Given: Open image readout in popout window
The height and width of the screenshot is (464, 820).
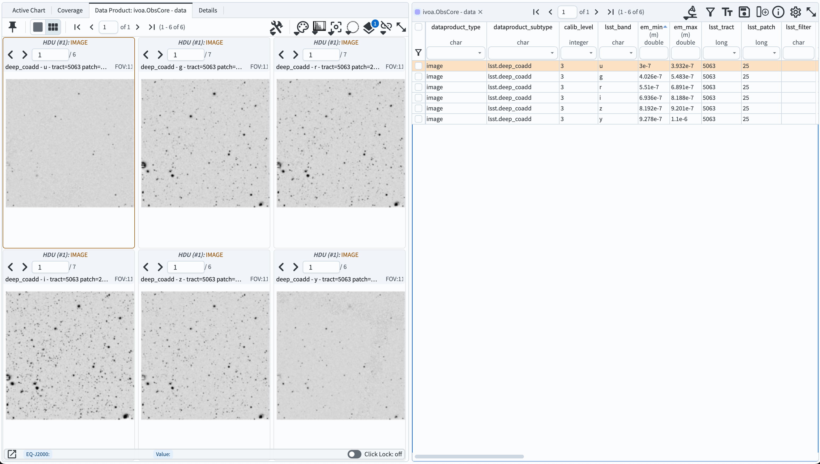Looking at the screenshot, I should [x=12, y=454].
